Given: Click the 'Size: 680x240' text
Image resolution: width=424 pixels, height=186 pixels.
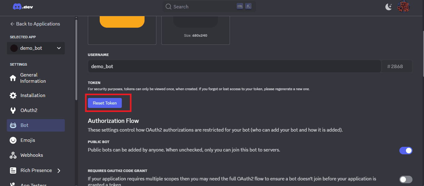Looking at the screenshot, I should 196,35.
